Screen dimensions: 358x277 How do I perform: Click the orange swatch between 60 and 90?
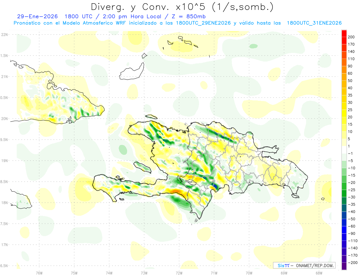click(344, 70)
